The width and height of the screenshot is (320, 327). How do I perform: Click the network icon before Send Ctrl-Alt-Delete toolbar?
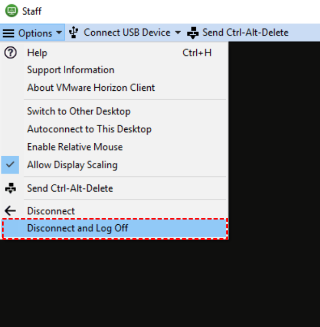coord(193,33)
